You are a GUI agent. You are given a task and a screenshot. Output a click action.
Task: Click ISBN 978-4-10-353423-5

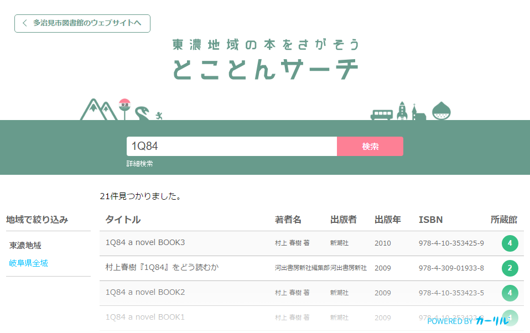[451, 293]
